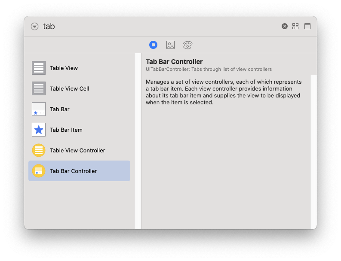Select the Tab Bar Controller icon

39,171
